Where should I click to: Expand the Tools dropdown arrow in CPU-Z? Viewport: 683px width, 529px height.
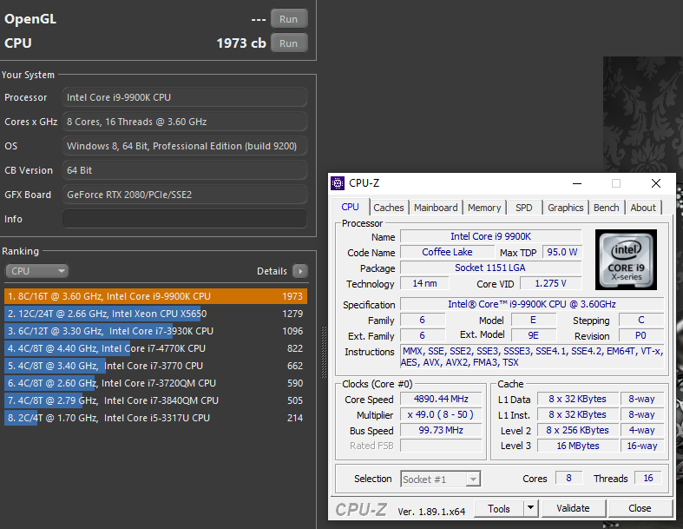(530, 508)
